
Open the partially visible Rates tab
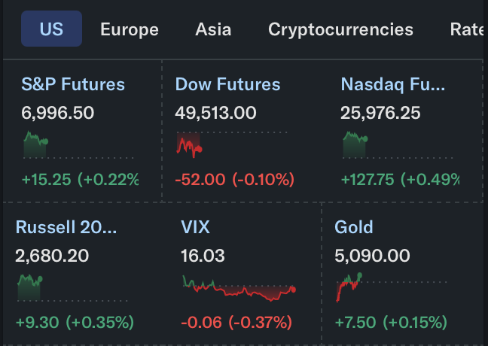click(467, 29)
